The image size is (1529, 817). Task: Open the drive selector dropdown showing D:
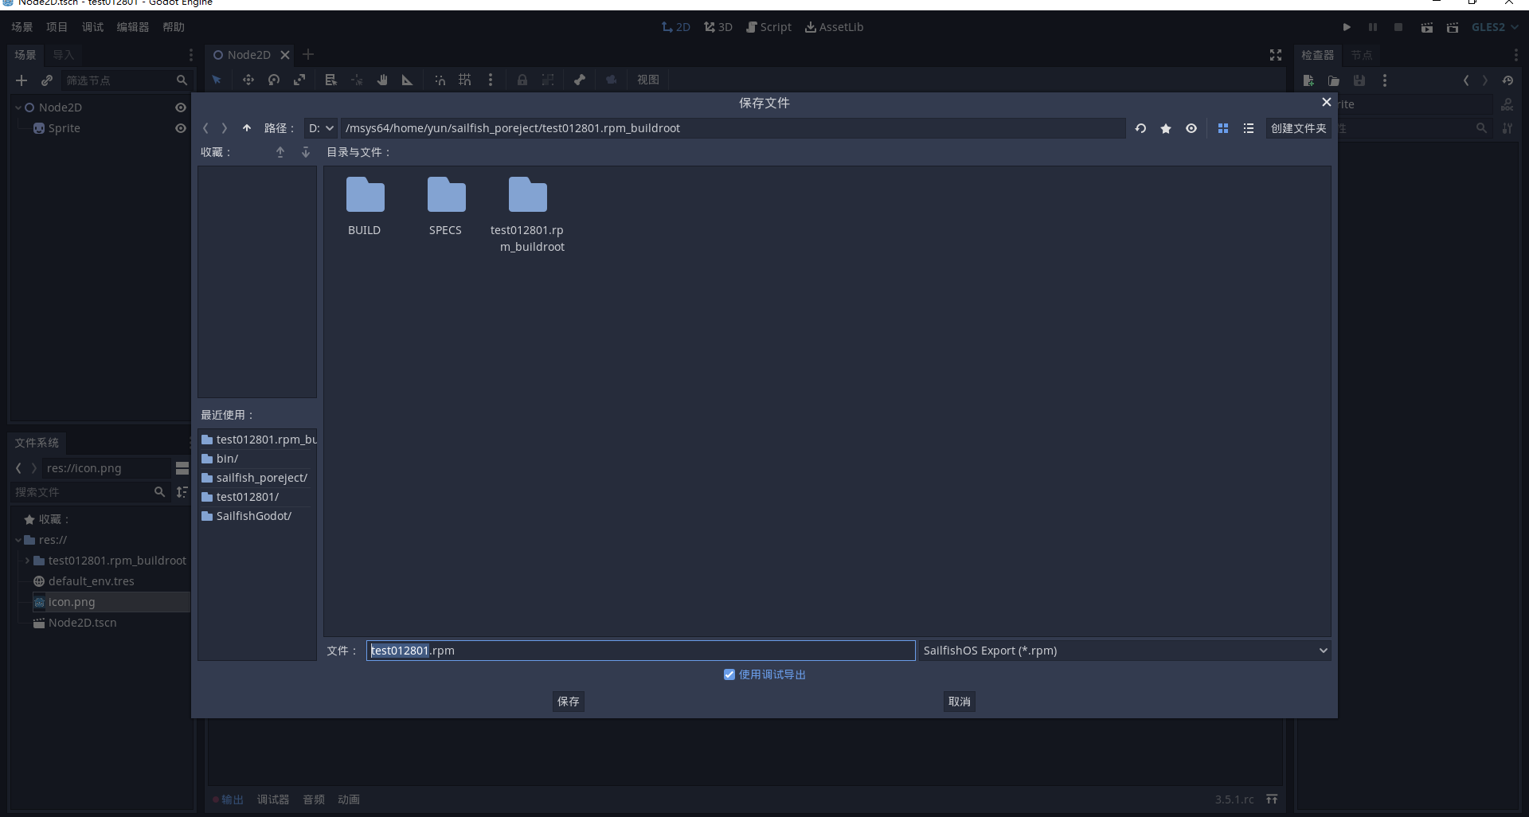coord(320,128)
